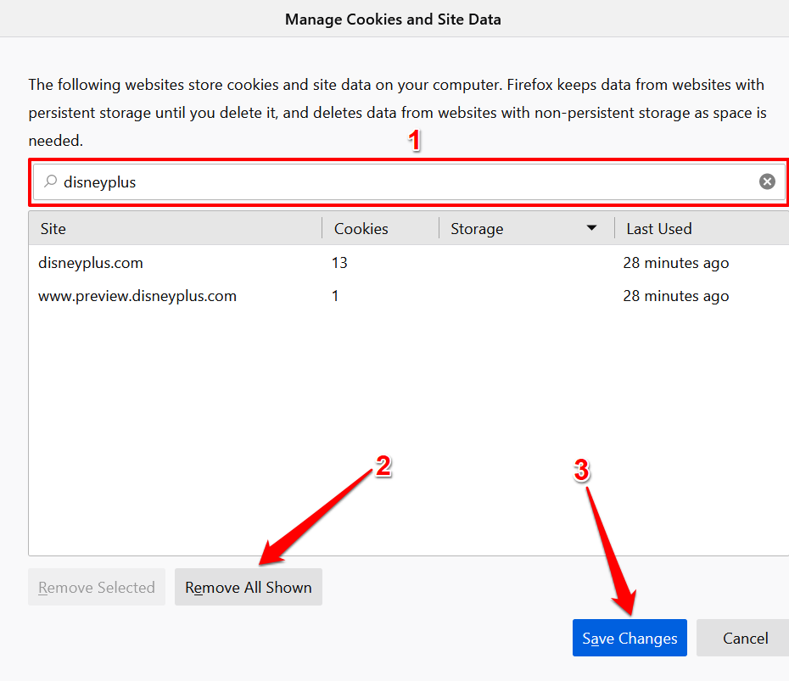
Task: Click Last Used time for disneyplus.com
Action: 675,263
